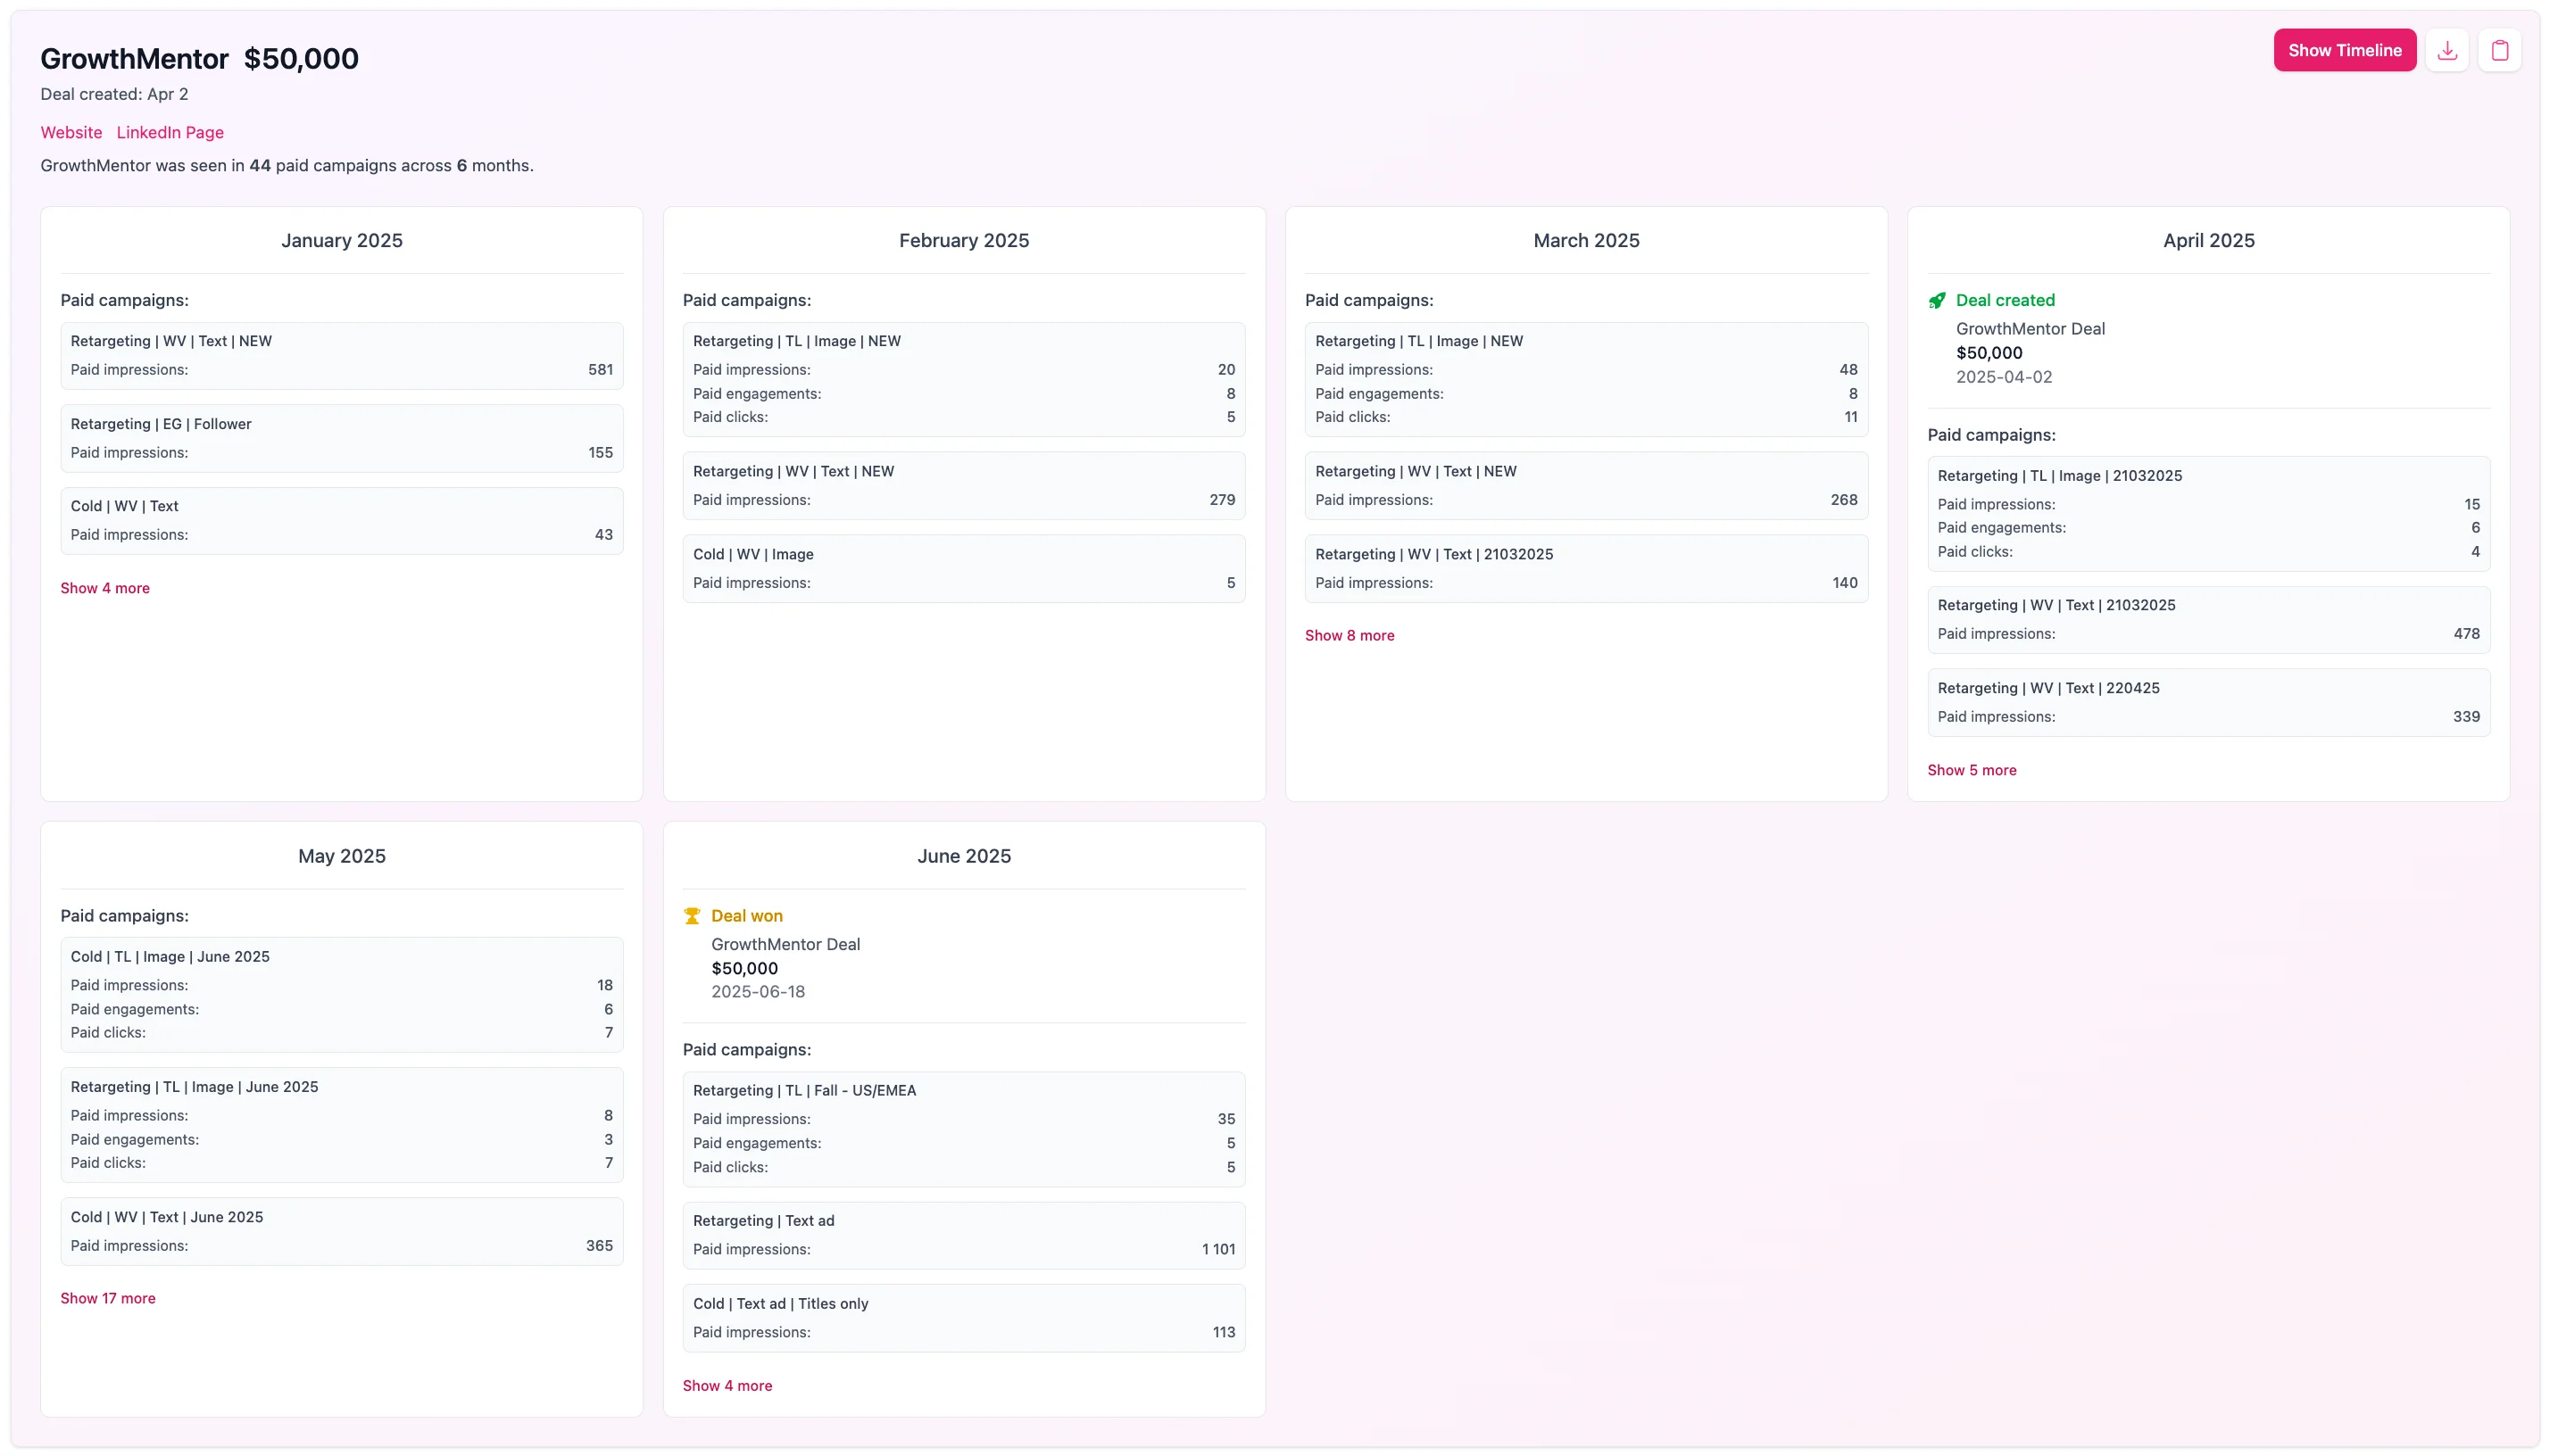The height and width of the screenshot is (1456, 2558).
Task: Click the GrowthMentor $50,000 deal title
Action: [x=199, y=58]
